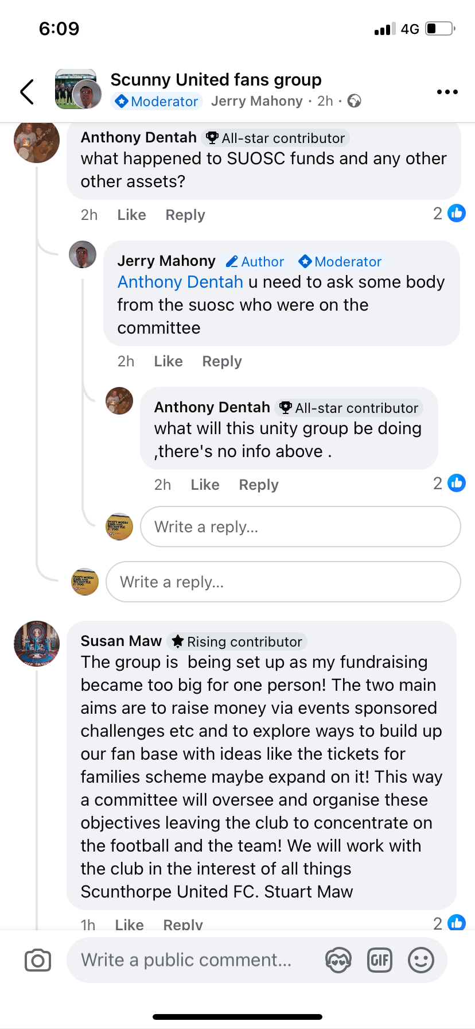Tap the back arrow in header

click(27, 92)
